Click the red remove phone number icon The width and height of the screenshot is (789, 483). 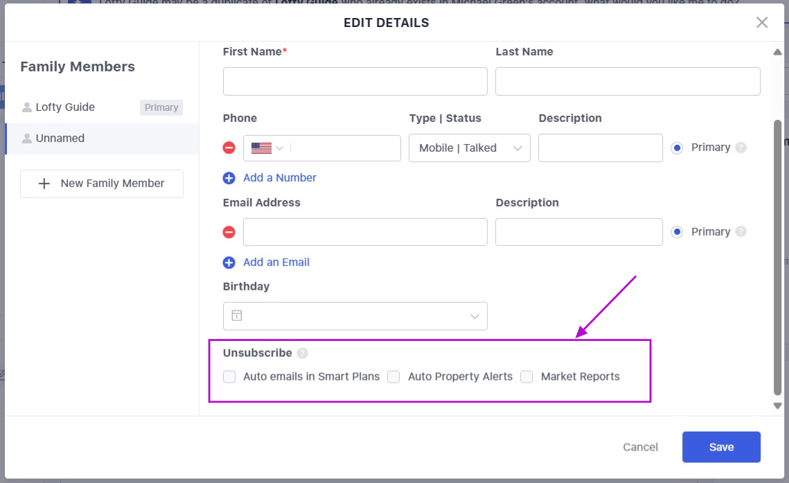[x=229, y=148]
